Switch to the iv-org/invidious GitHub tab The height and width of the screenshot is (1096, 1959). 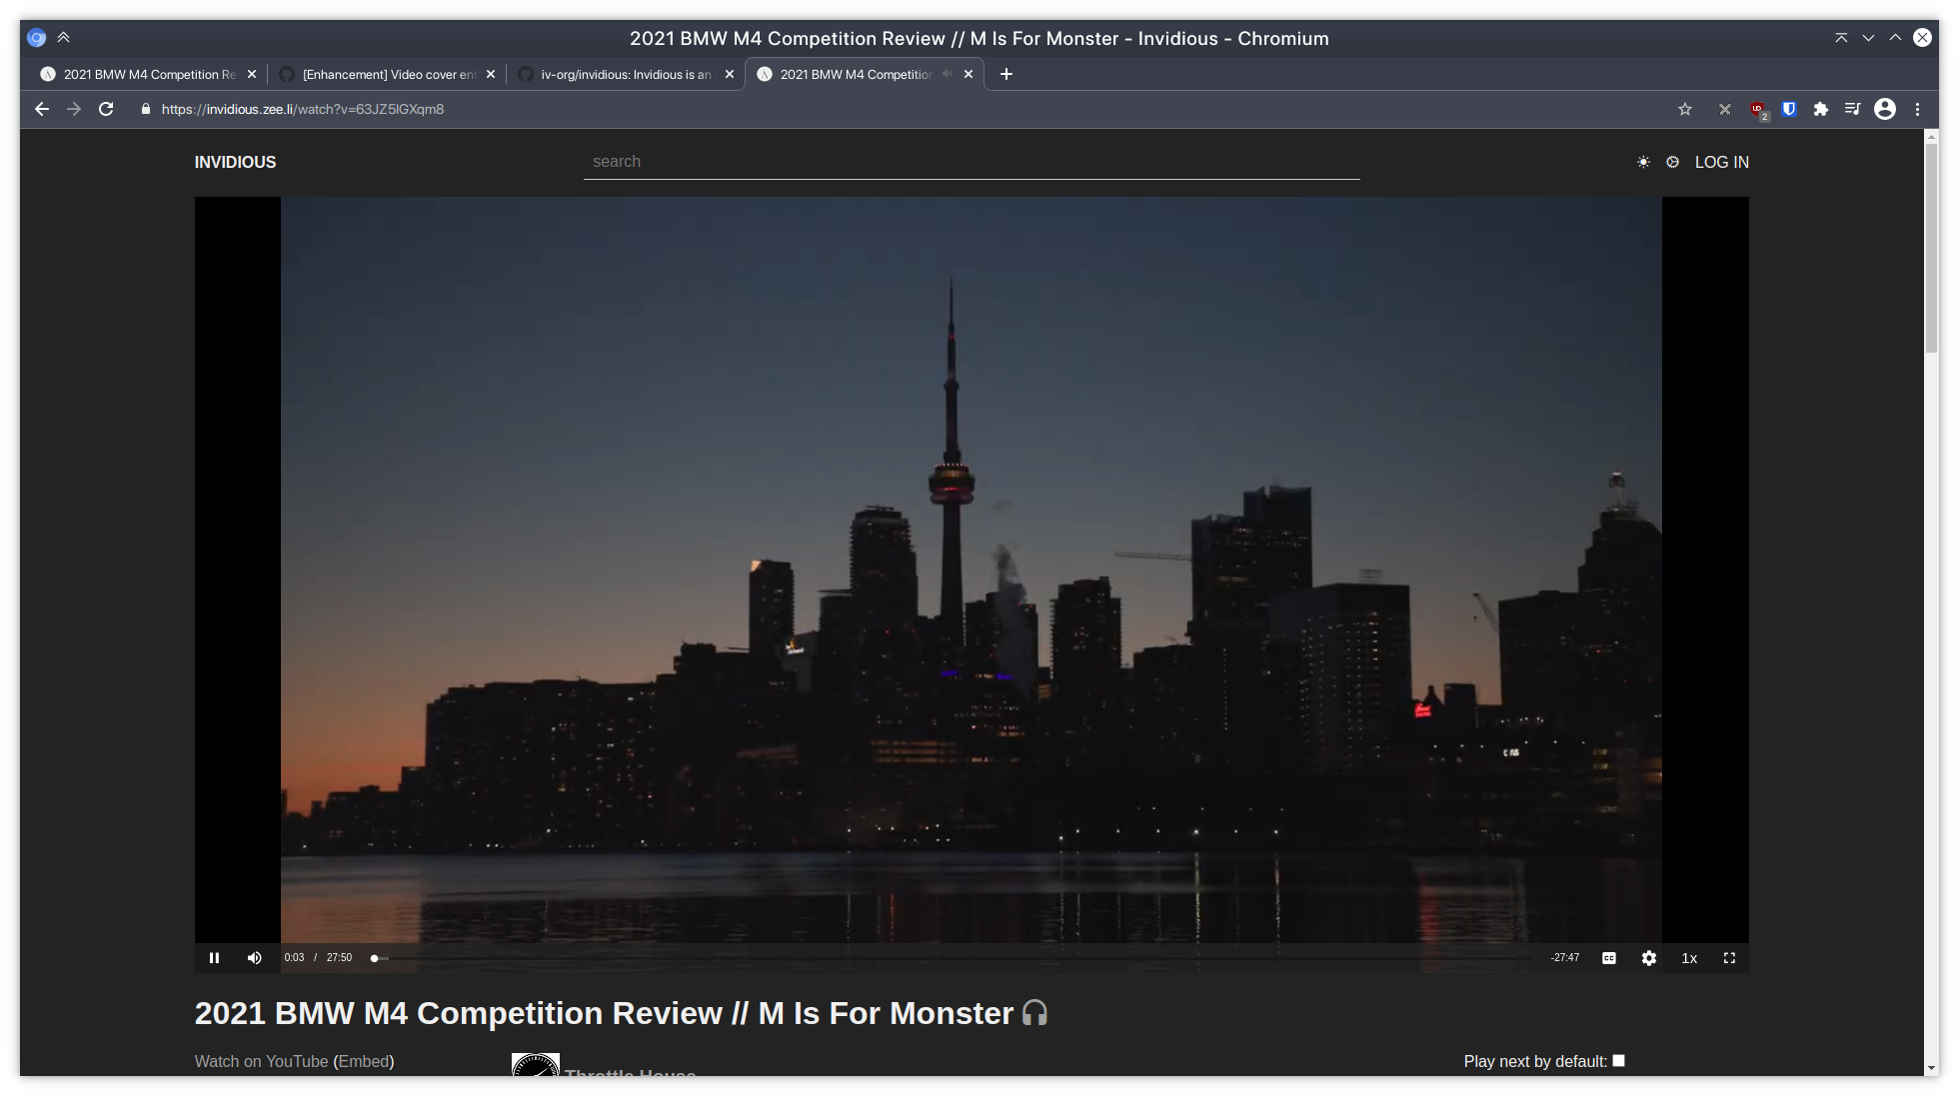(x=625, y=74)
